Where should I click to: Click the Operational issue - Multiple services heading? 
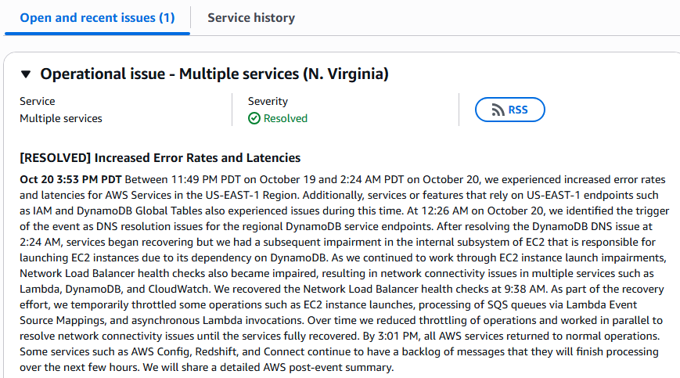(x=214, y=74)
